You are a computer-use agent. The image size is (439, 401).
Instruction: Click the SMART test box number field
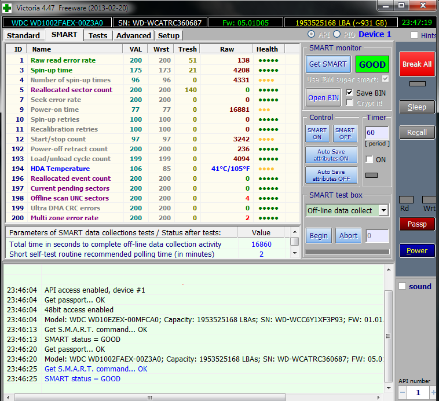(x=377, y=236)
